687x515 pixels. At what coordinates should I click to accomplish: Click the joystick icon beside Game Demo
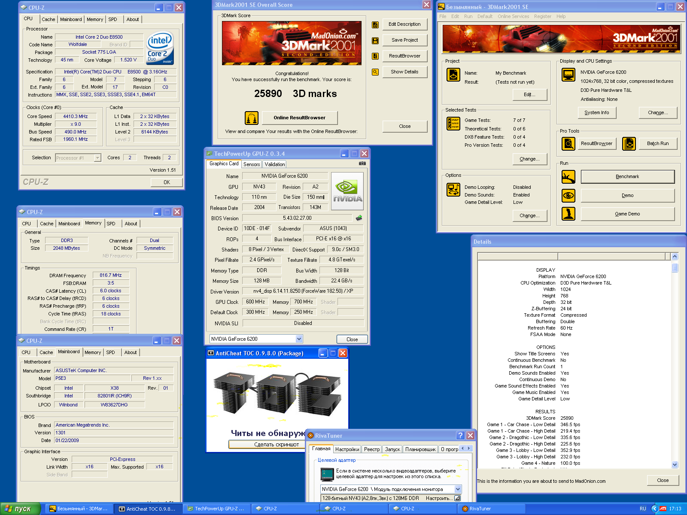coord(568,214)
